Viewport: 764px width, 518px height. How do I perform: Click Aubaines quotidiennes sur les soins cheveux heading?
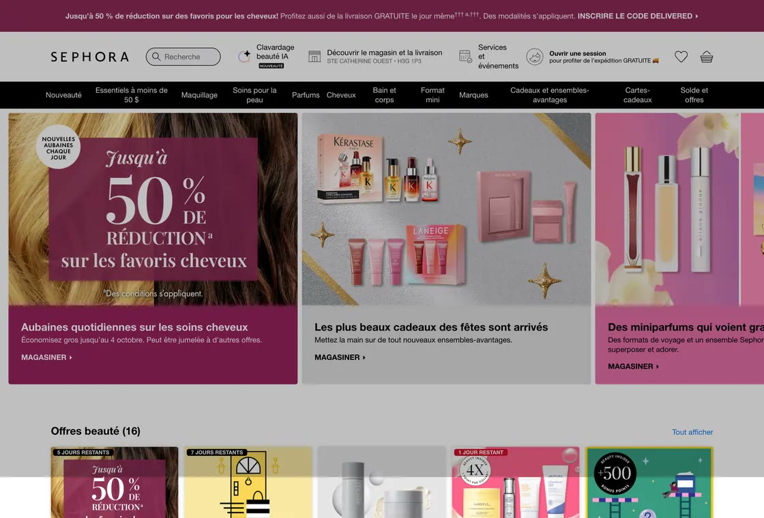[134, 327]
